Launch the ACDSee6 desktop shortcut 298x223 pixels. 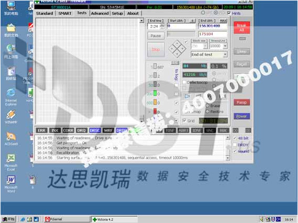pos(11,139)
